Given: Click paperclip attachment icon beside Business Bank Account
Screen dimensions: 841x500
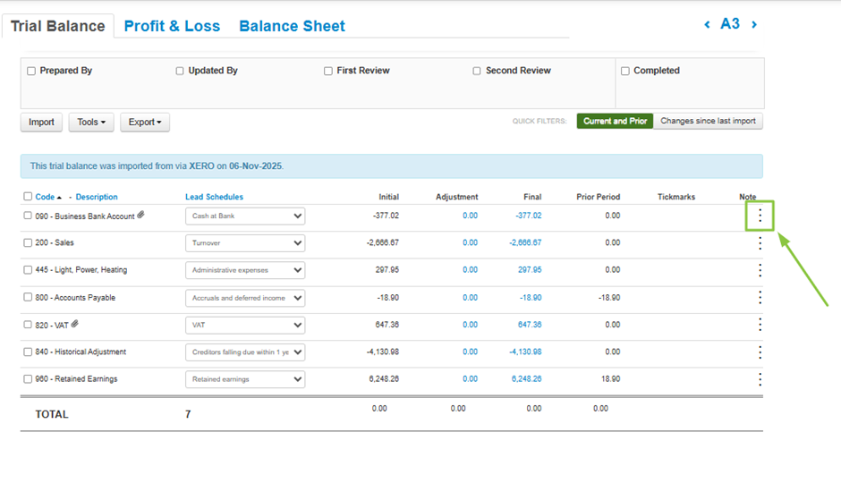Looking at the screenshot, I should (x=140, y=216).
